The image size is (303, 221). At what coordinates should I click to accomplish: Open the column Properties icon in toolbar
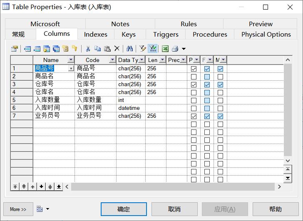pos(15,49)
